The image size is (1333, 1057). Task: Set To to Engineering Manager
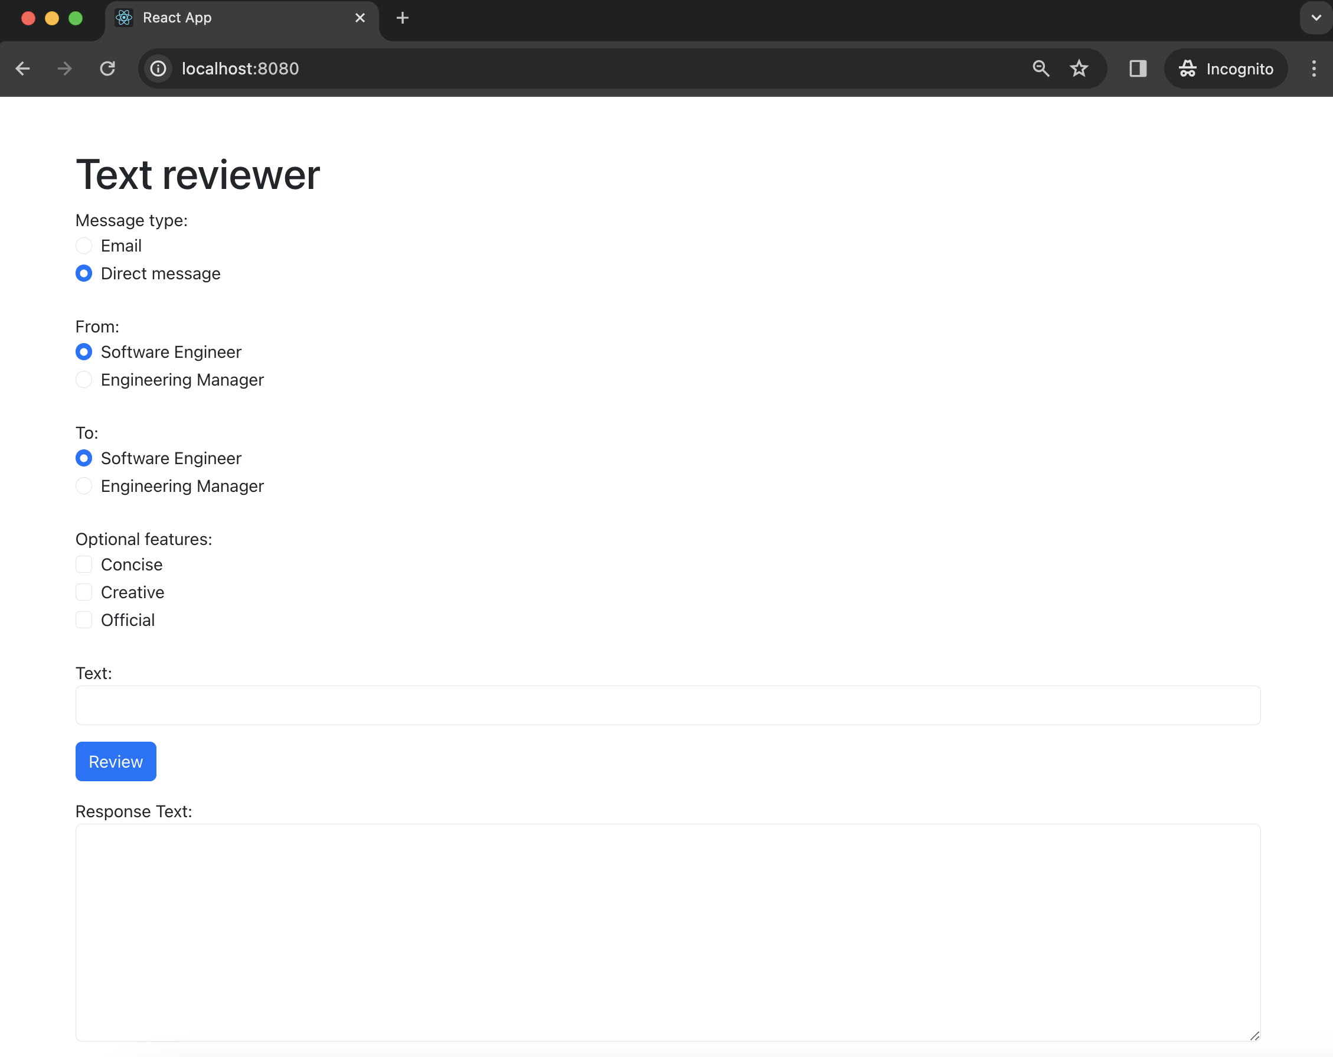[x=83, y=486]
